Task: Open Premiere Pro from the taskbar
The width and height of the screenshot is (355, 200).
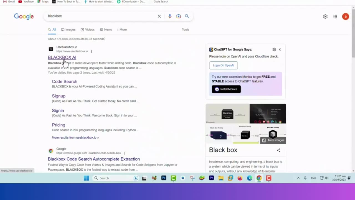Action: (211, 178)
